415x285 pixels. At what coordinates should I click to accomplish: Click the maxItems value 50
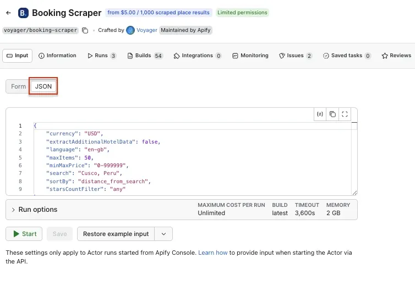[88, 158]
